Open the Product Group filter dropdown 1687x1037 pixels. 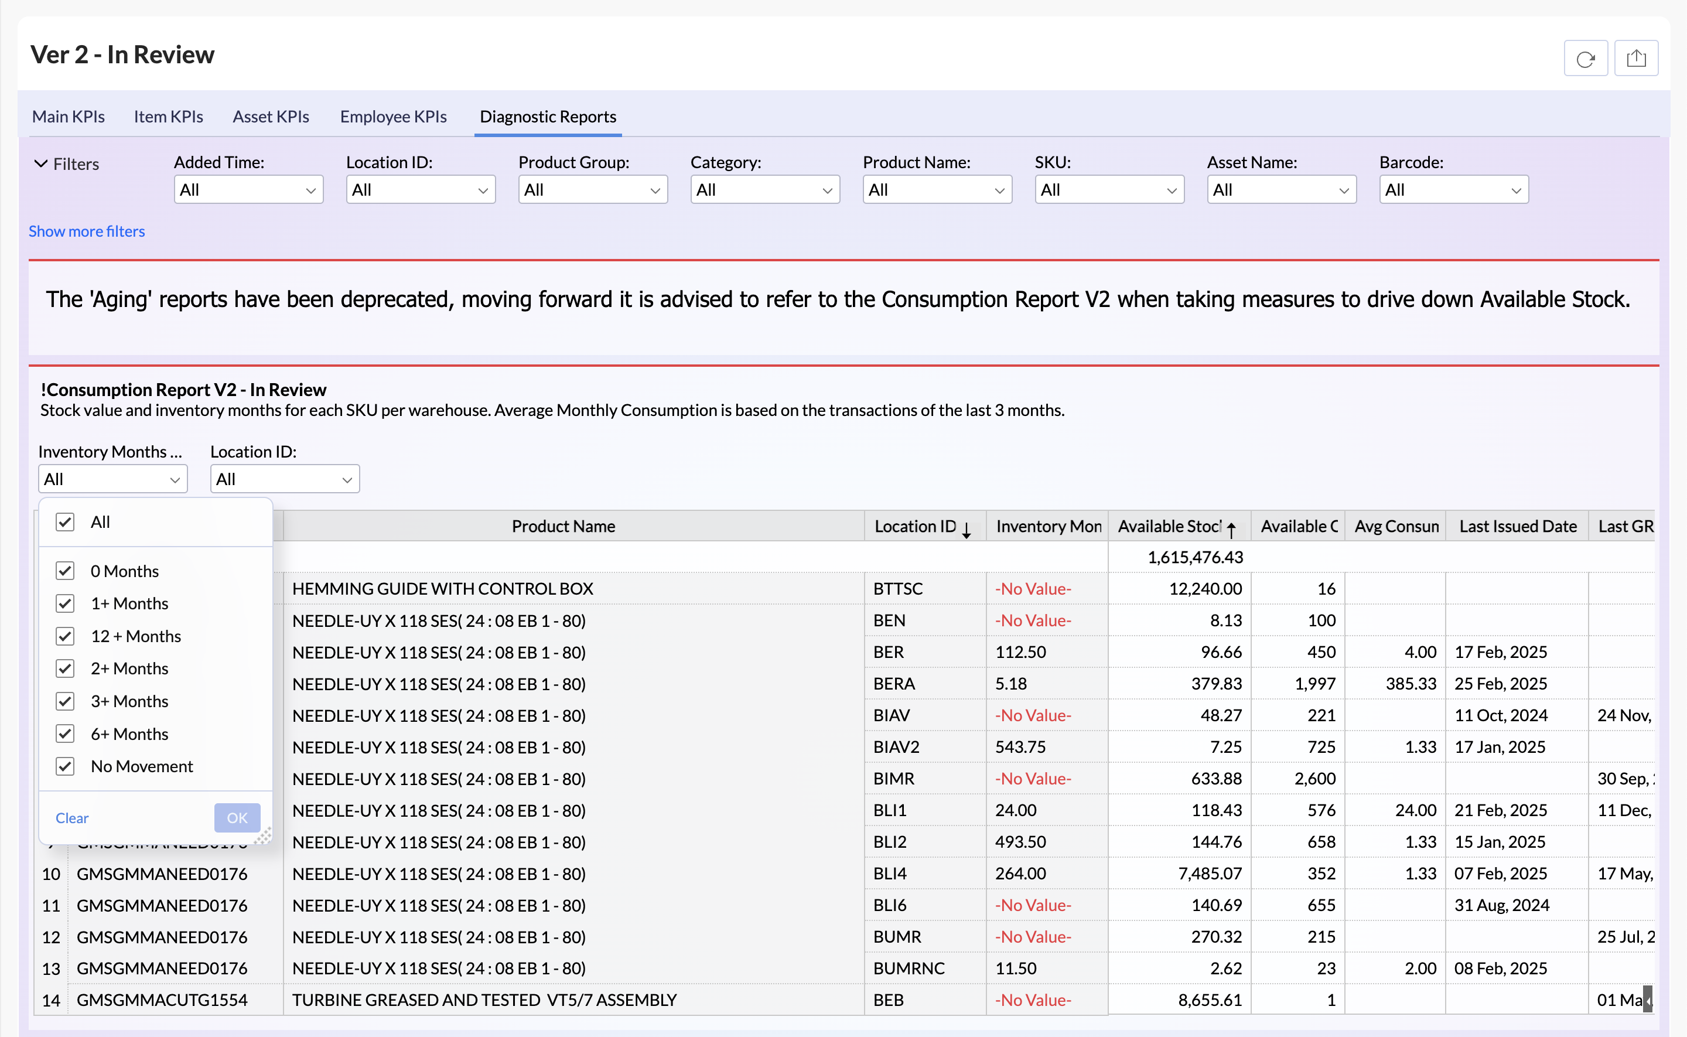(592, 190)
